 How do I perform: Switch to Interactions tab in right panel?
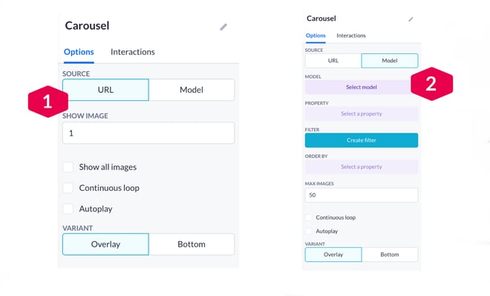pyautogui.click(x=351, y=36)
